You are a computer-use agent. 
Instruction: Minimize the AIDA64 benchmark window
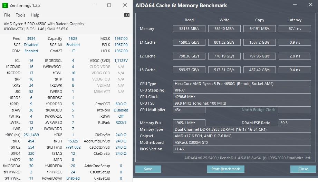point(295,5)
